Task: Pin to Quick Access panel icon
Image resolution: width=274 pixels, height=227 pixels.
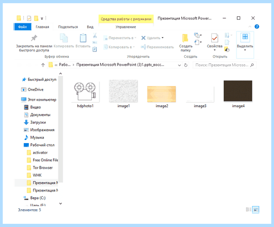Action: [34, 38]
